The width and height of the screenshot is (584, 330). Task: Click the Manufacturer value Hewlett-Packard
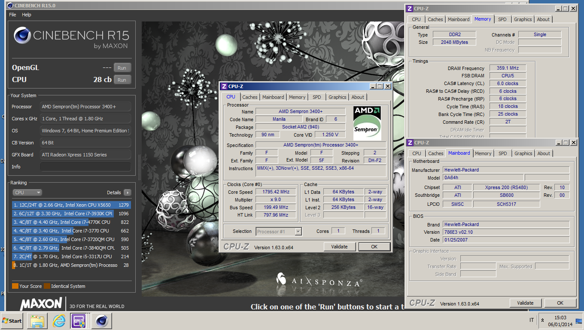506,170
